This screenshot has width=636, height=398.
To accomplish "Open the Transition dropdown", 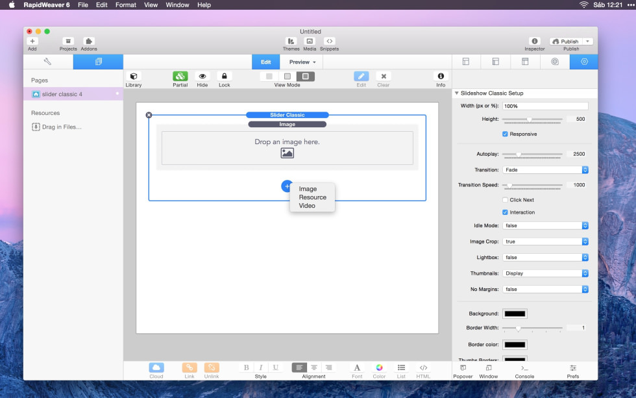I will tap(545, 170).
